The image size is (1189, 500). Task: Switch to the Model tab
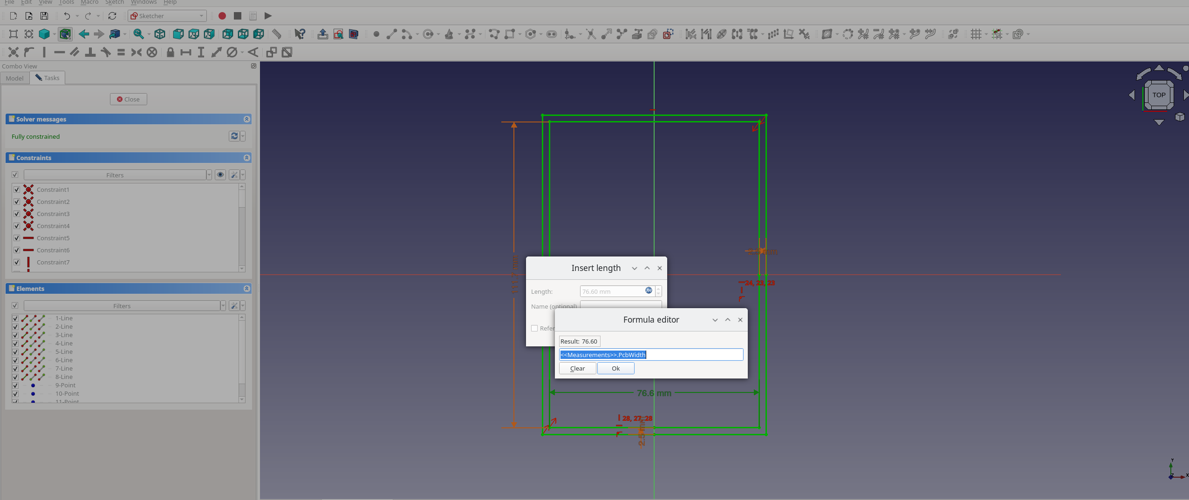(x=14, y=78)
